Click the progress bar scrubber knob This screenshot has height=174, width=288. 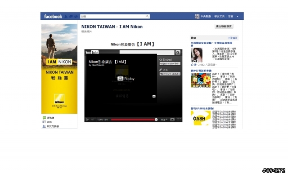pyautogui.click(x=156, y=120)
